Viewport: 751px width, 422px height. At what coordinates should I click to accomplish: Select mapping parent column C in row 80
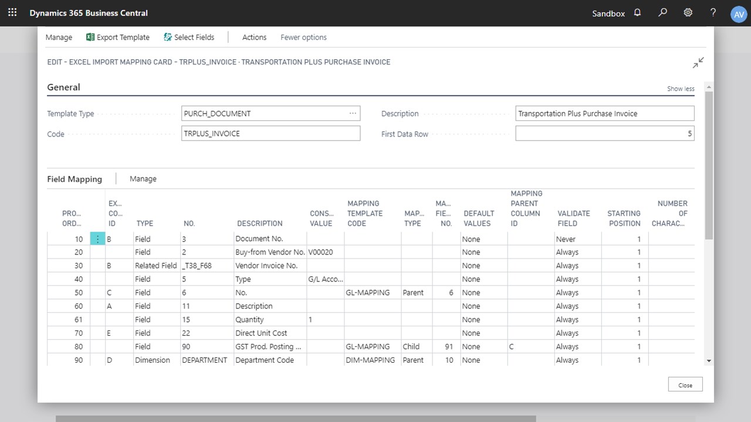click(x=530, y=346)
